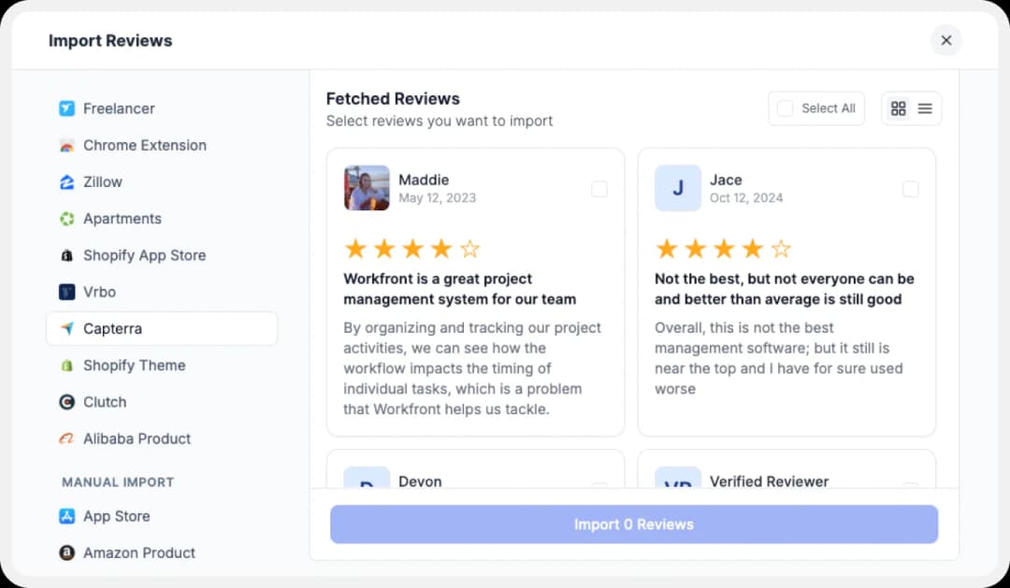This screenshot has height=588, width=1010.
Task: Check Jace's review for import
Action: point(911,189)
